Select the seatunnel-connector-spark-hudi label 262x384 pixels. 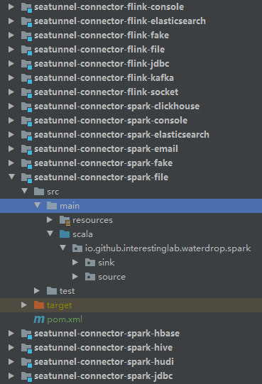104,362
